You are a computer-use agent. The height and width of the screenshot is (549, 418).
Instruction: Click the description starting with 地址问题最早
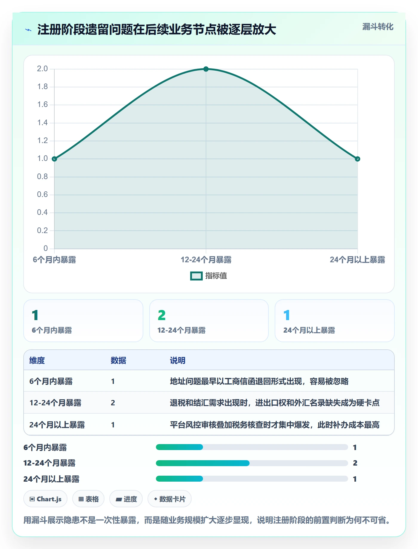[259, 381]
